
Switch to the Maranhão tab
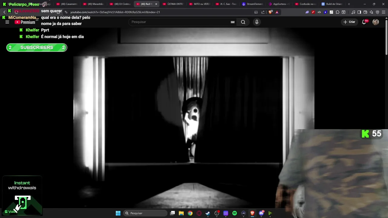click(93, 4)
